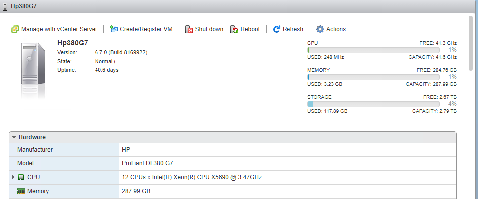The width and height of the screenshot is (478, 203).
Task: Click the red Shut down icon
Action: click(189, 29)
